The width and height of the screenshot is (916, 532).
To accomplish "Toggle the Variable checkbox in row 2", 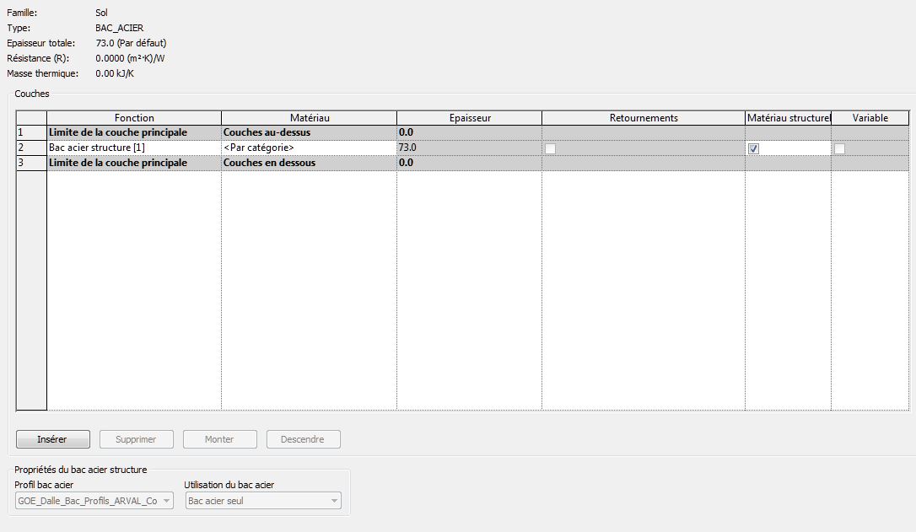I will (x=840, y=148).
